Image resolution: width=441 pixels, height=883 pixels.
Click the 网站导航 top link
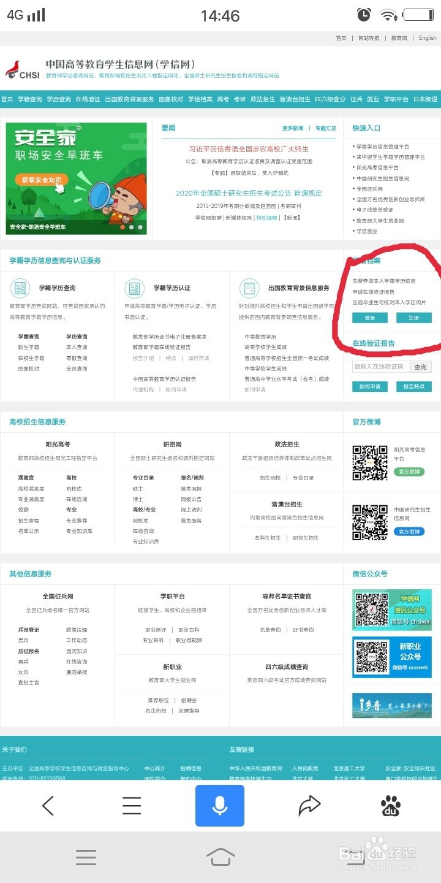pyautogui.click(x=369, y=38)
